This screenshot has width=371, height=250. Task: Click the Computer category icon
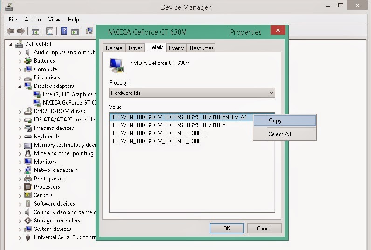pos(27,69)
